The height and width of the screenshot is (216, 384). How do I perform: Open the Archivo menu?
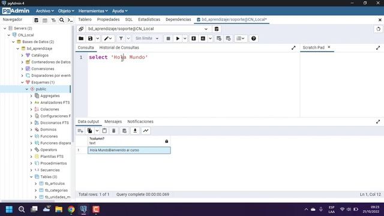[45, 11]
